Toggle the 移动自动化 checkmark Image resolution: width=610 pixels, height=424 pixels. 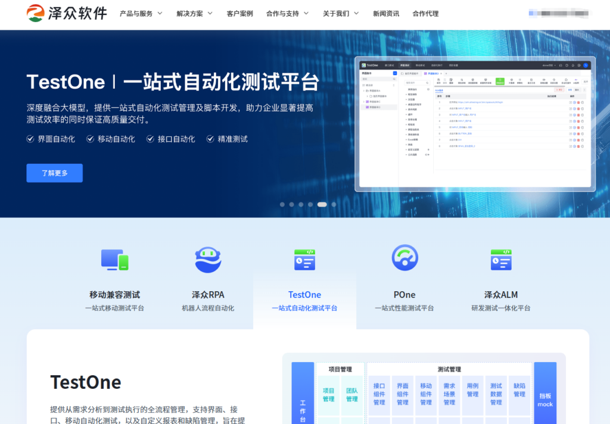click(90, 139)
